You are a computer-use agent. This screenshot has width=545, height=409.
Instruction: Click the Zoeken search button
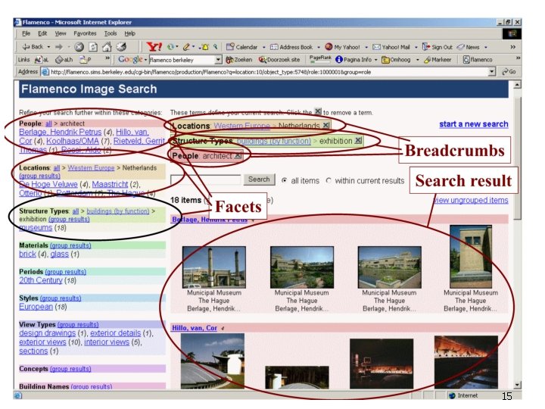coord(238,60)
